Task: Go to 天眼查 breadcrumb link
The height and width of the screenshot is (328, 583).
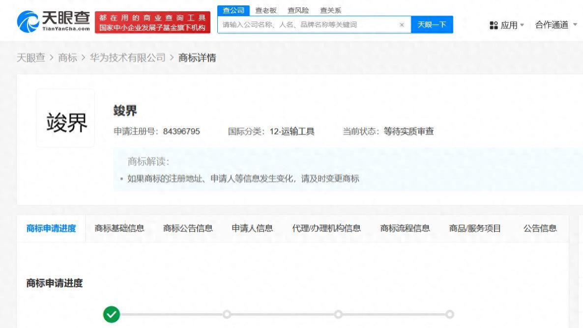Action: (x=31, y=57)
